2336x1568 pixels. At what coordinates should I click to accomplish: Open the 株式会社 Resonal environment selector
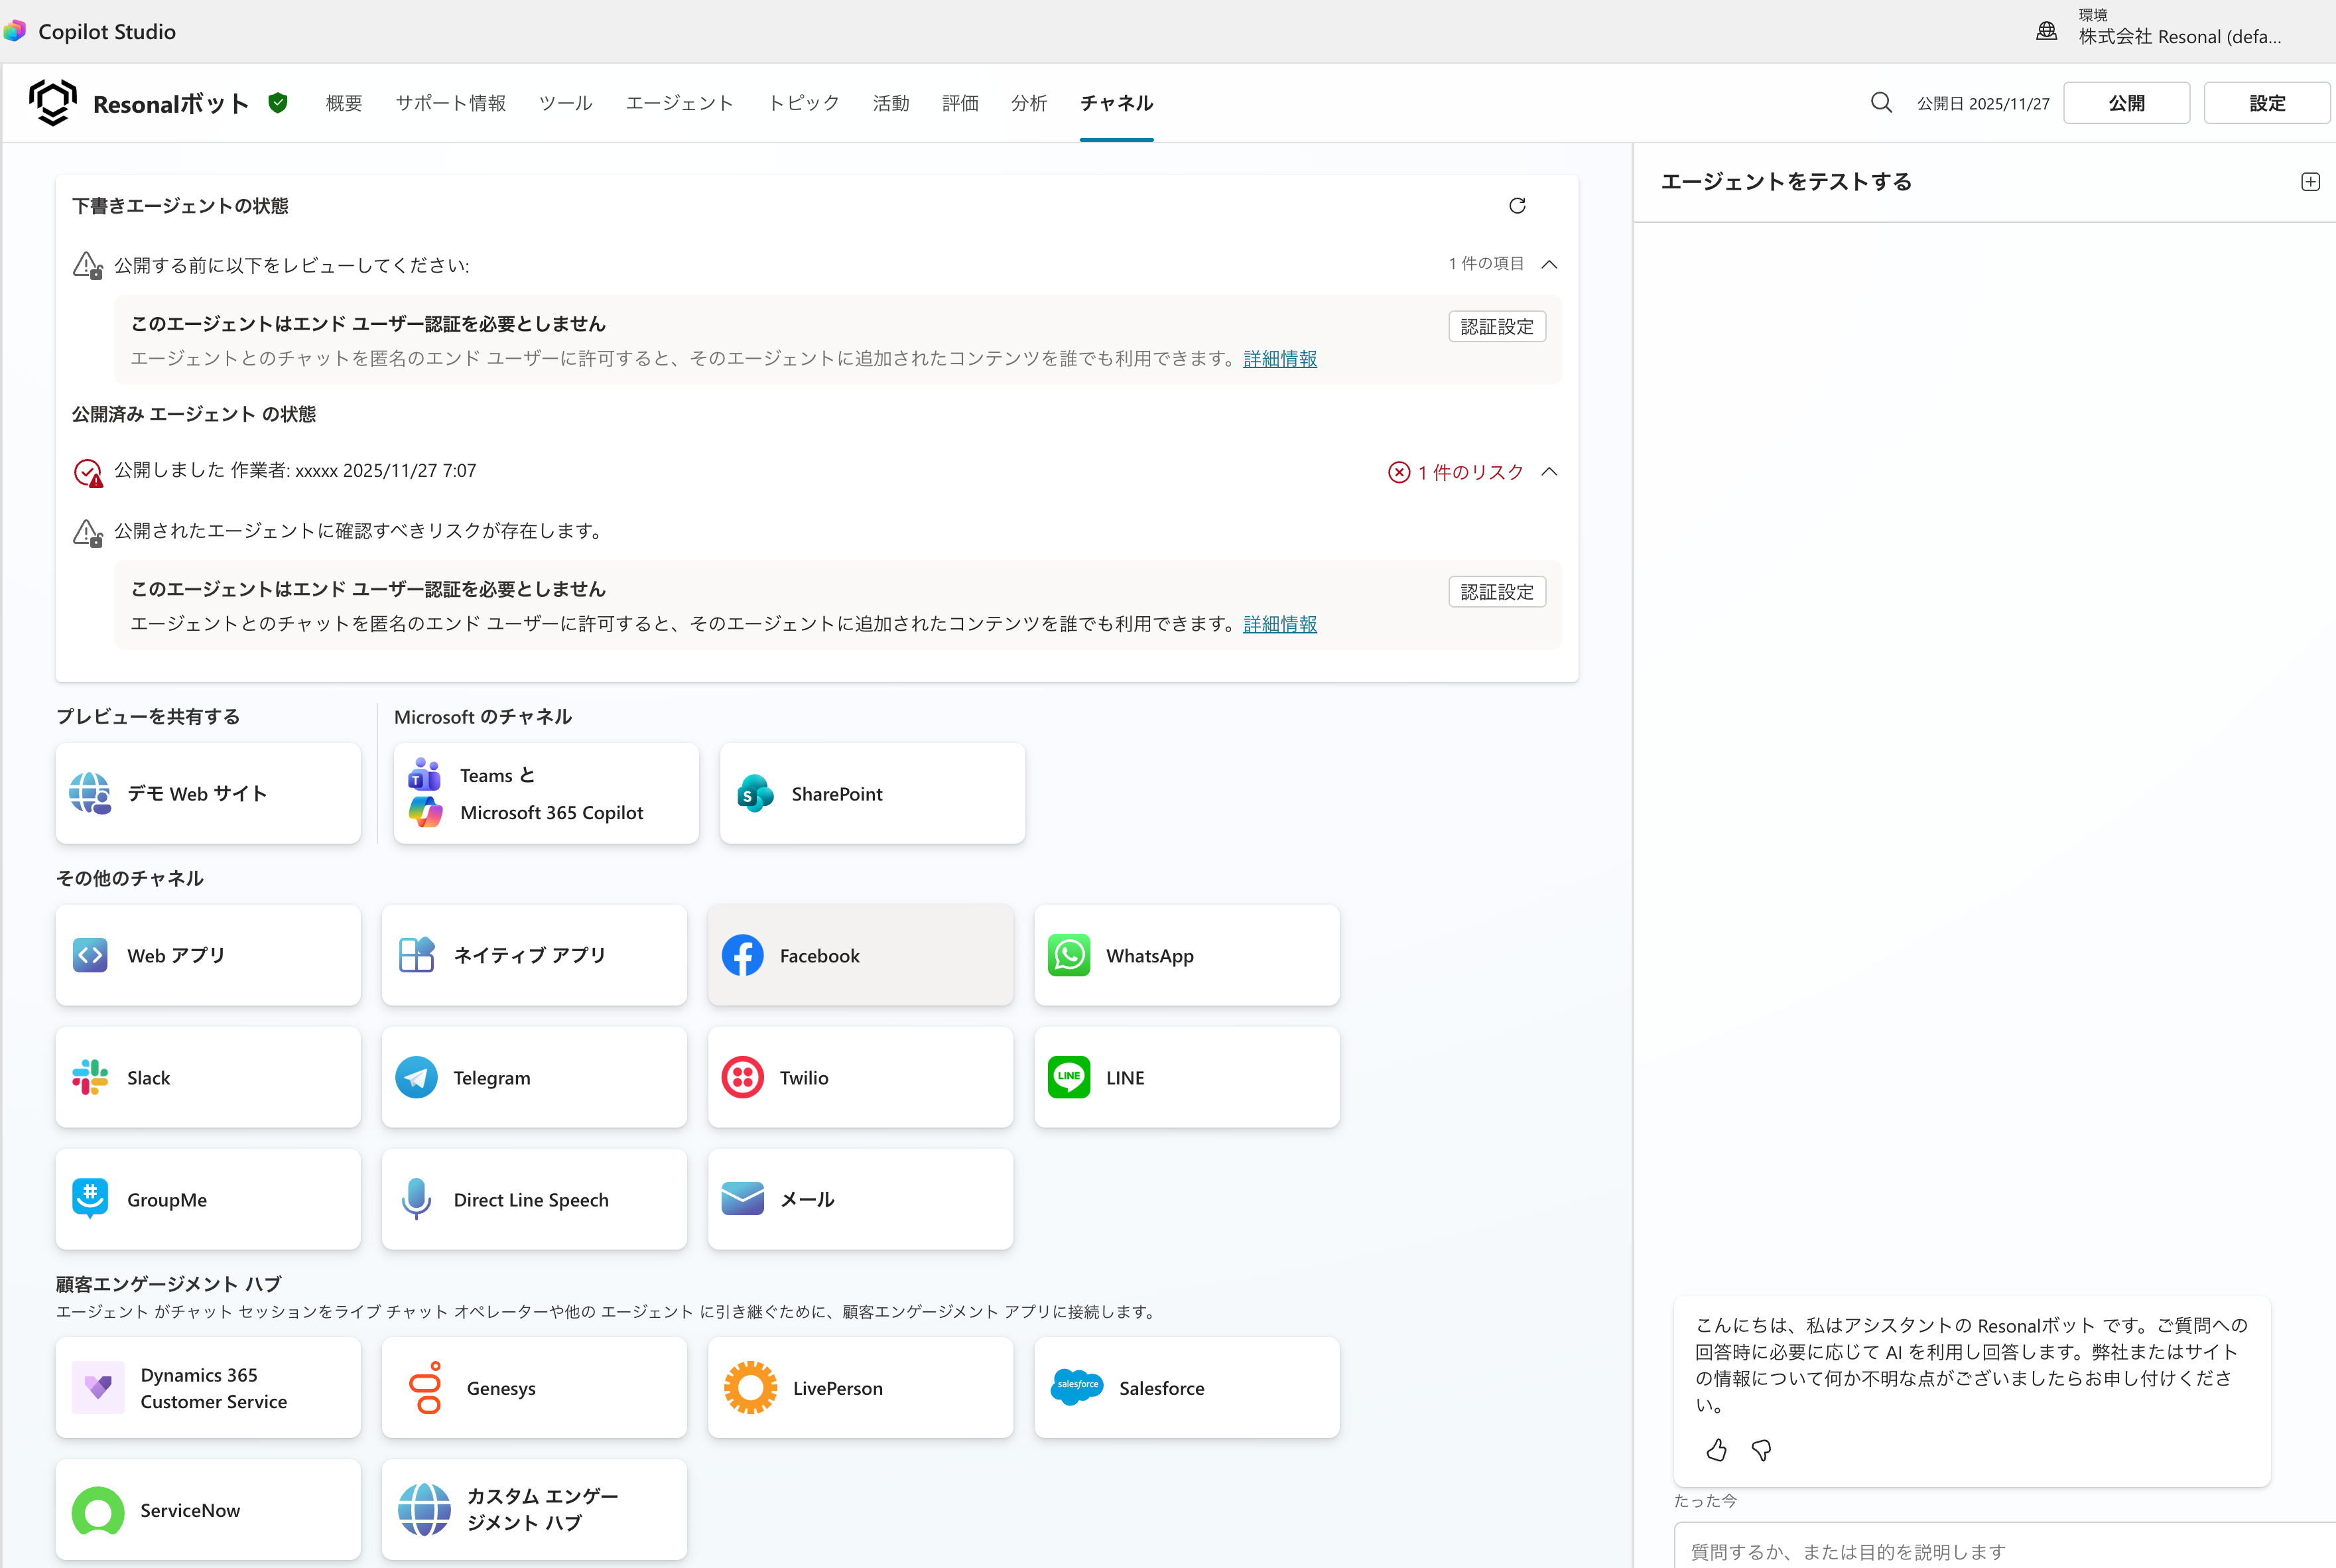click(2179, 36)
